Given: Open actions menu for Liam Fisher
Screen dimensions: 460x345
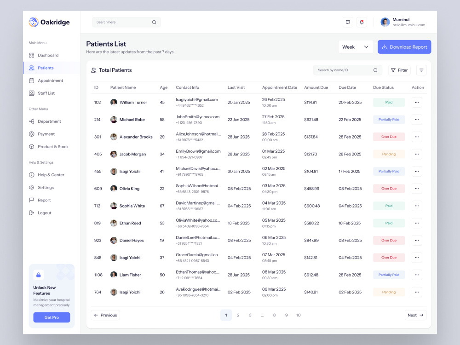Looking at the screenshot, I should coord(417,275).
